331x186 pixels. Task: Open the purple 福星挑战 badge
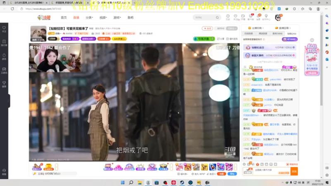(70, 39)
